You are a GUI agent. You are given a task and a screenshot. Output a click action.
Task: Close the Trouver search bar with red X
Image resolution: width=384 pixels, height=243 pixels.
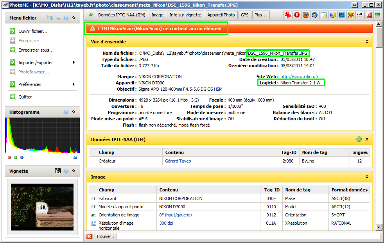[x=89, y=236]
